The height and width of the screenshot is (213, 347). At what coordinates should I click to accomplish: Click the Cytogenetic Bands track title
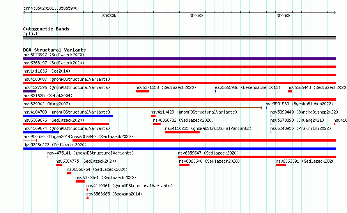pyautogui.click(x=46, y=29)
